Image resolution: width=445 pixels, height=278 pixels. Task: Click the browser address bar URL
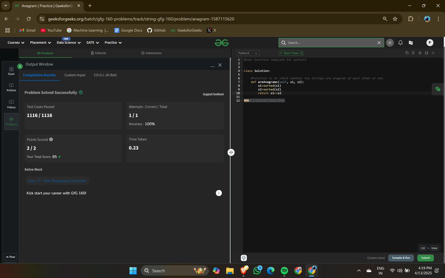[141, 19]
